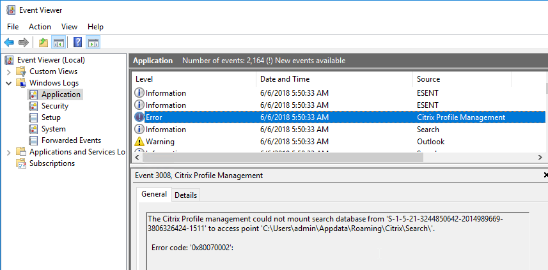Click the Subscriptions icon
This screenshot has height=270, width=548.
22,163
